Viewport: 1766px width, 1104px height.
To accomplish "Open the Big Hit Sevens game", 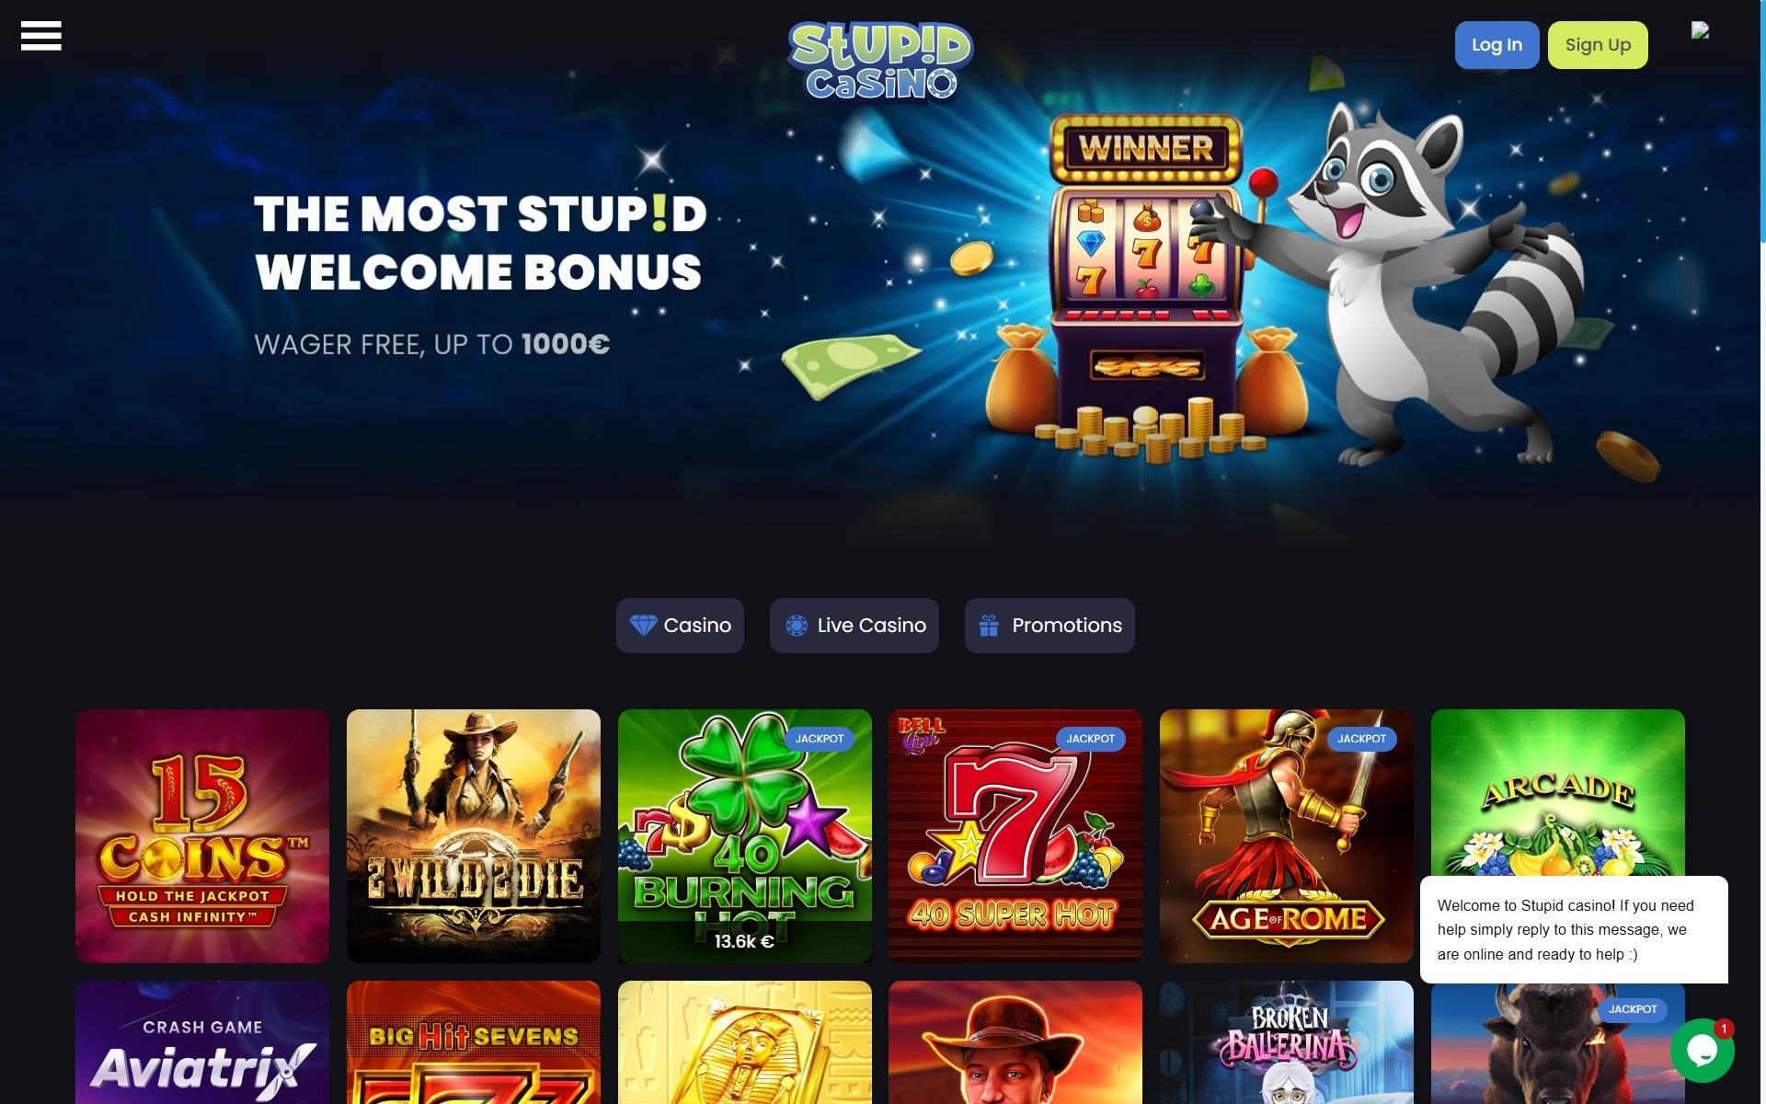I will pos(474,1042).
